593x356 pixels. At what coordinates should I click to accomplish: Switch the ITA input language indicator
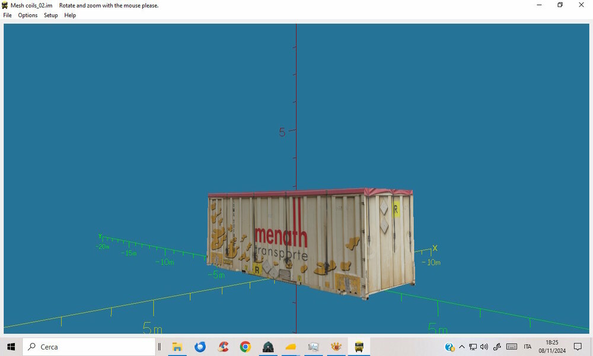[x=528, y=347]
